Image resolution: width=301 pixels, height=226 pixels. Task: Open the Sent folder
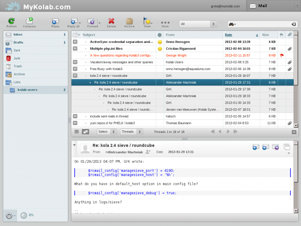(x=36, y=50)
